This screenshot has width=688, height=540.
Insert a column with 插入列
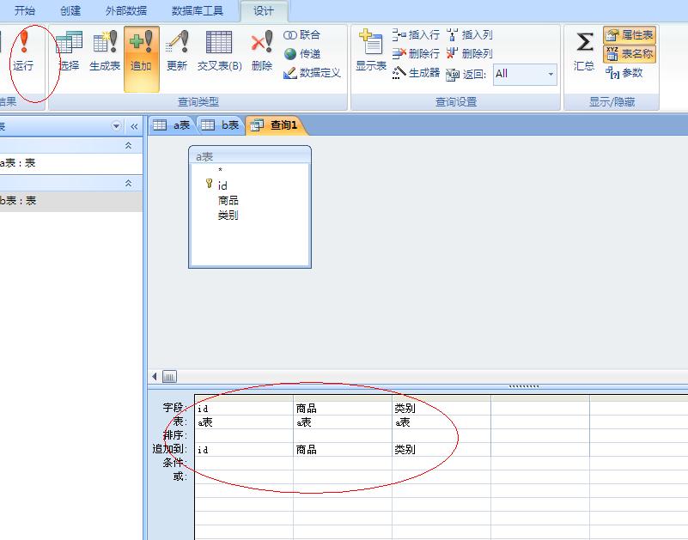click(470, 34)
